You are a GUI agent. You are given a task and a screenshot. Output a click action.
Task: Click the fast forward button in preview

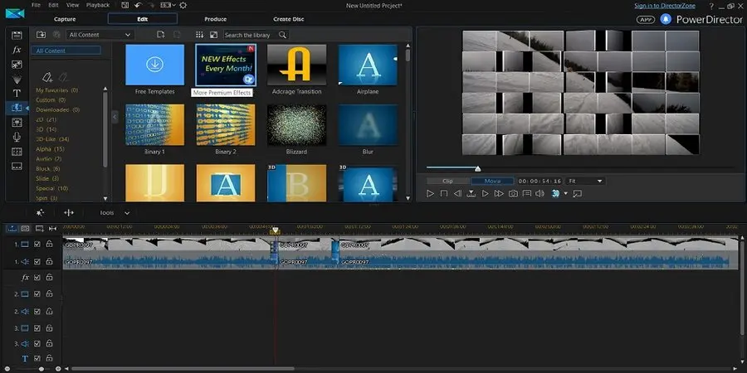[x=499, y=193]
